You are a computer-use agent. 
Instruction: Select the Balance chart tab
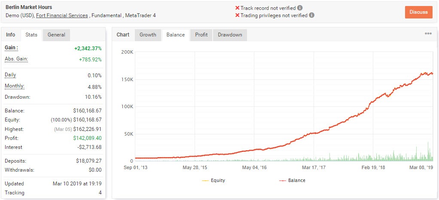tap(176, 35)
